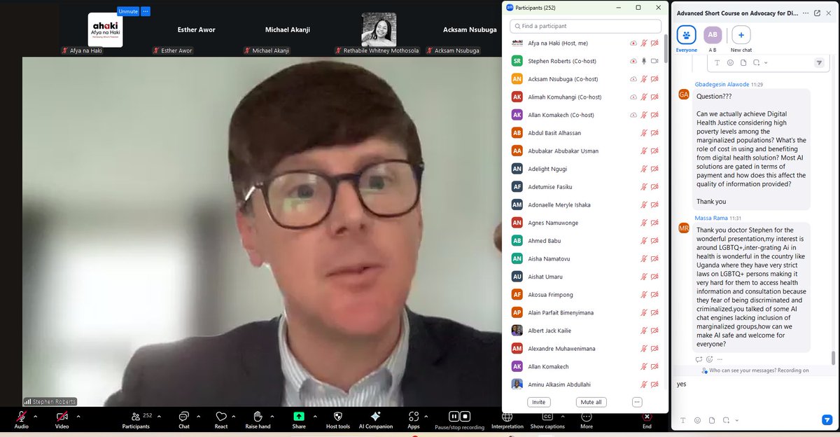Click the chat messages scrollbar thumb
This screenshot has width=840, height=437.
[x=833, y=358]
